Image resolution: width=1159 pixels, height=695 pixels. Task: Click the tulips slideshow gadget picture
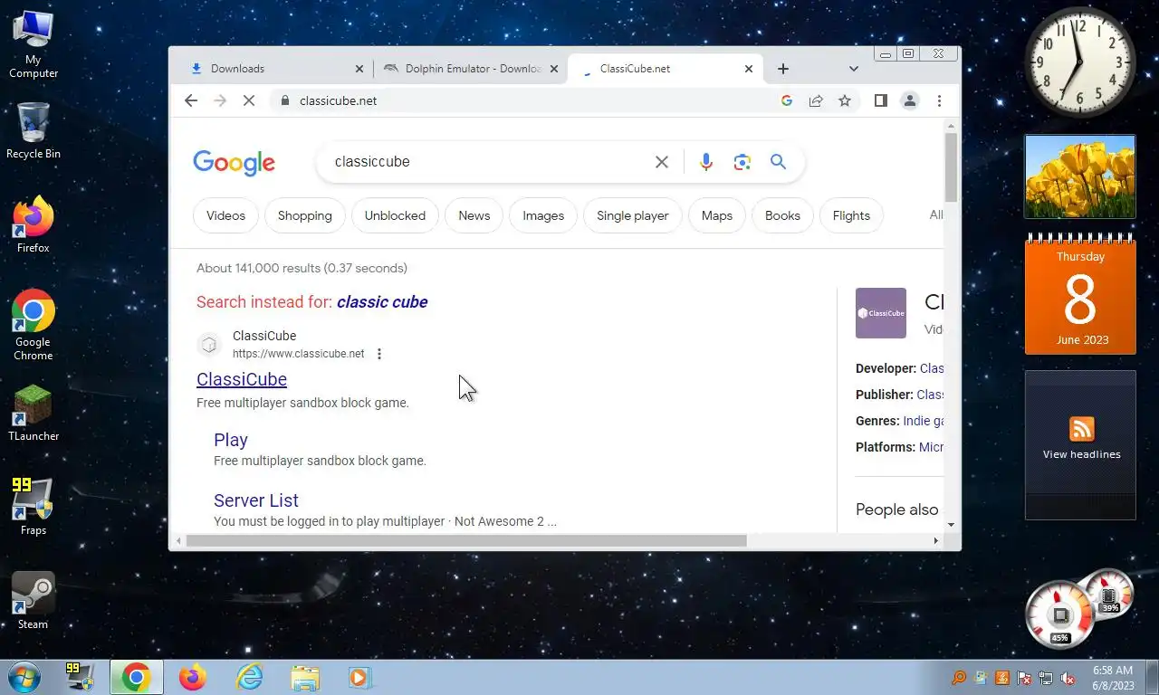point(1080,176)
